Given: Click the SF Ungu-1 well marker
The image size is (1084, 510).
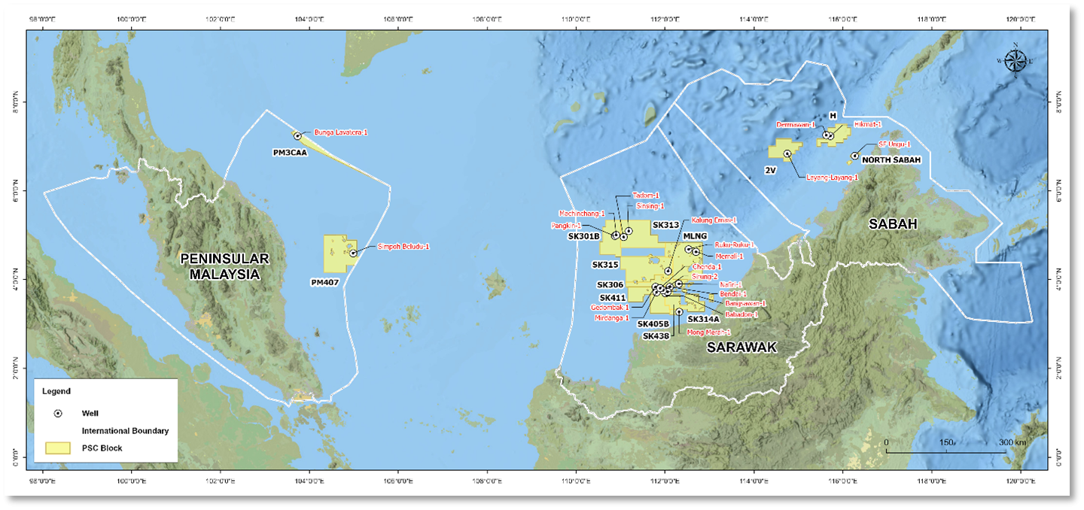Looking at the screenshot, I should point(855,156).
